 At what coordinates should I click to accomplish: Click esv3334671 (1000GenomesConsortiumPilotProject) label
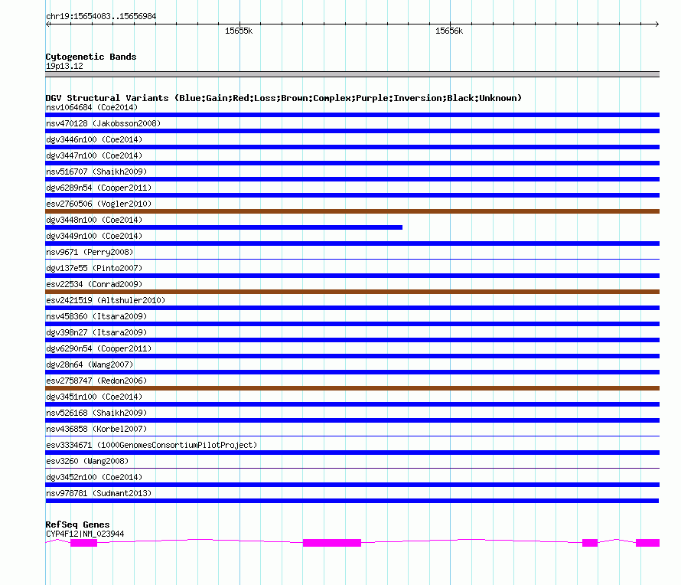[x=152, y=445]
